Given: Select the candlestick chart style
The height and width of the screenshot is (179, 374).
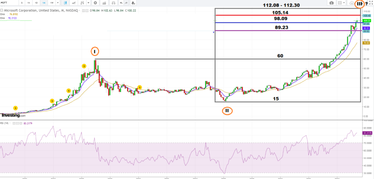Looking at the screenshot, I should (66, 3).
